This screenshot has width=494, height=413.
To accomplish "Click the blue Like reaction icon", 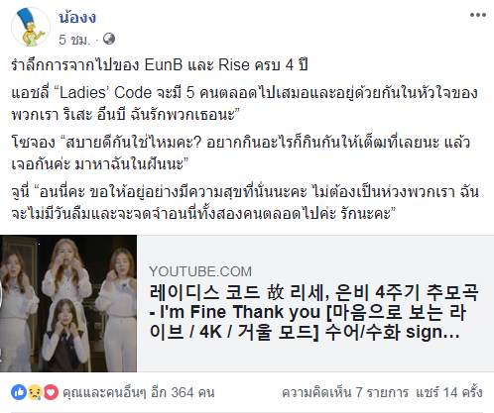I will click(19, 392).
